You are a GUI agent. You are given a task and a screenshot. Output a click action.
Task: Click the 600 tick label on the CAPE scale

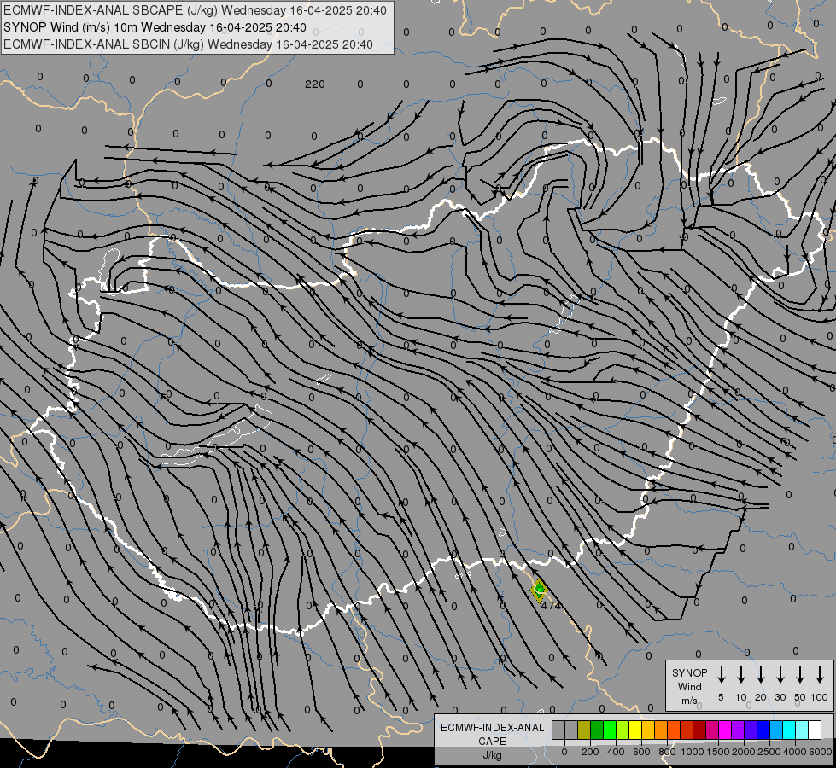[641, 752]
